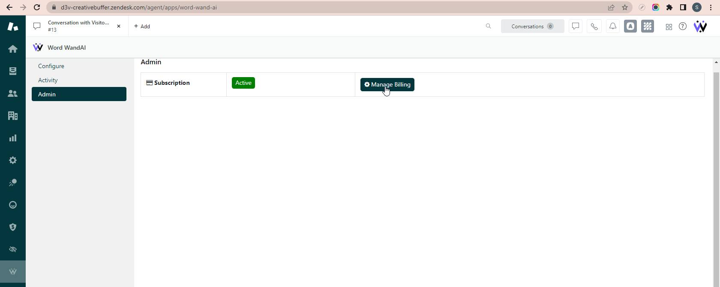Click the + Add tab button
720x287 pixels.
(x=142, y=27)
